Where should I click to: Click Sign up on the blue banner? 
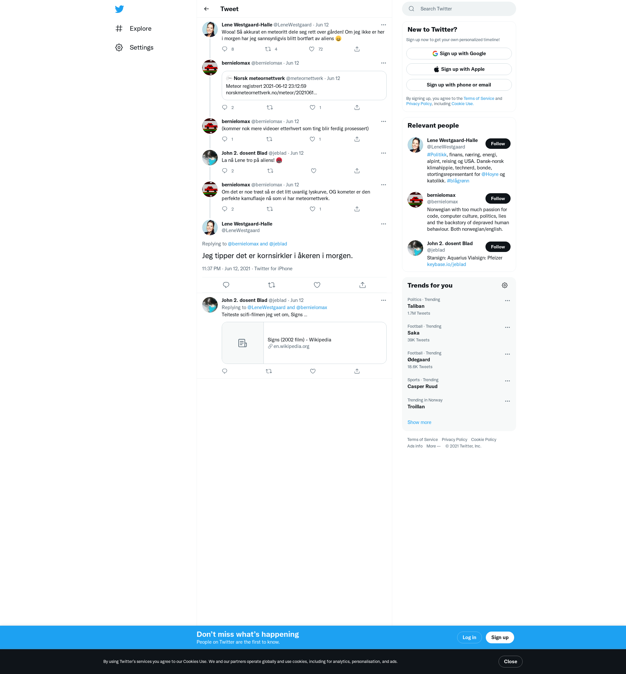tap(499, 637)
